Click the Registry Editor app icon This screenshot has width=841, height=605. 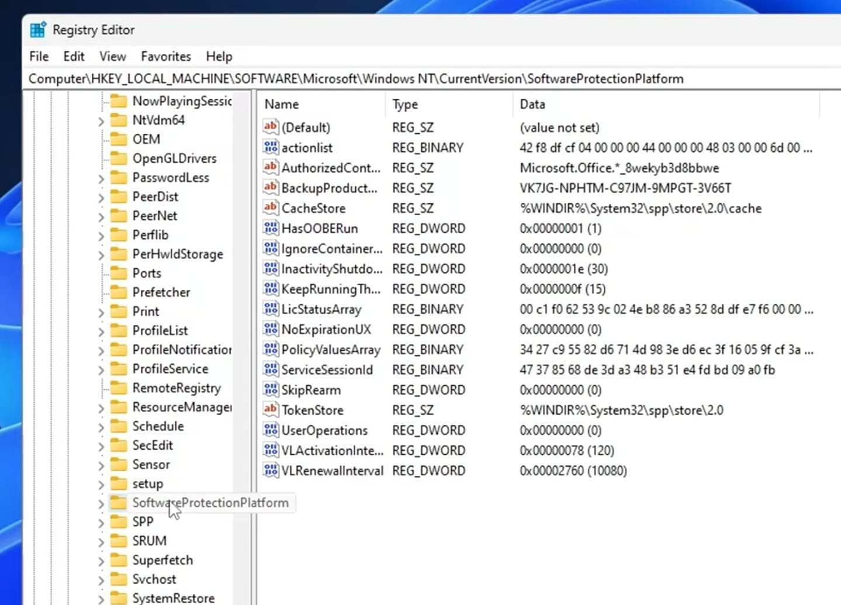[x=38, y=30]
